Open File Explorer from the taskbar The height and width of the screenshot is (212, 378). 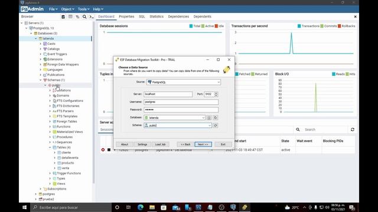(152, 207)
